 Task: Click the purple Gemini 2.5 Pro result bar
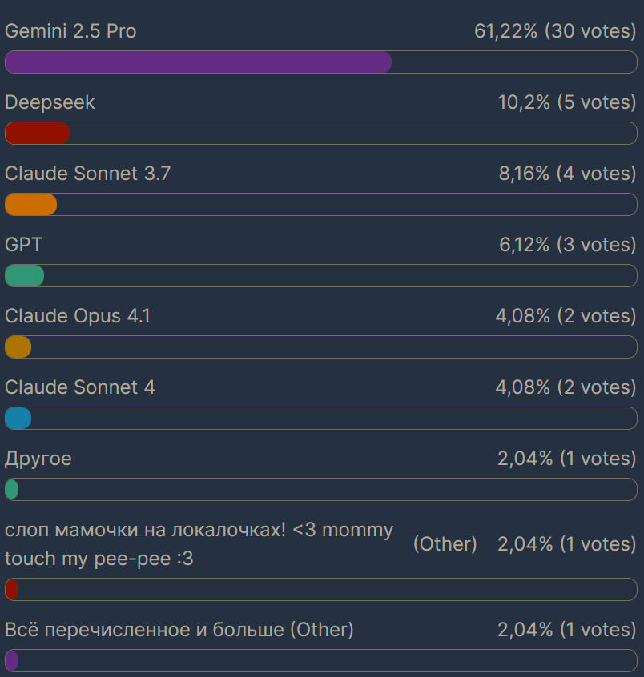[198, 62]
